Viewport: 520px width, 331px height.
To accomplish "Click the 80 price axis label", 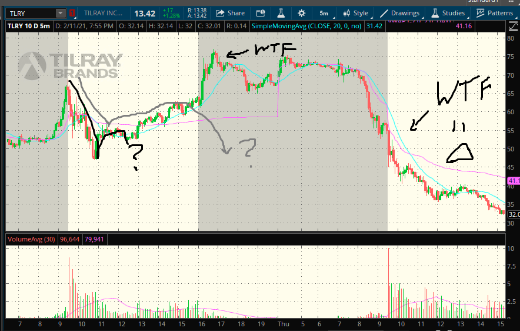I will pyautogui.click(x=511, y=38).
